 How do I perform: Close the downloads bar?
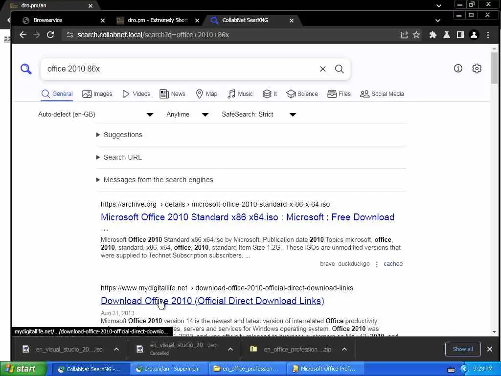pyautogui.click(x=489, y=349)
